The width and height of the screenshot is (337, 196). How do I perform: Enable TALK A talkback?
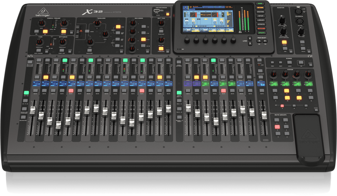[302, 42]
